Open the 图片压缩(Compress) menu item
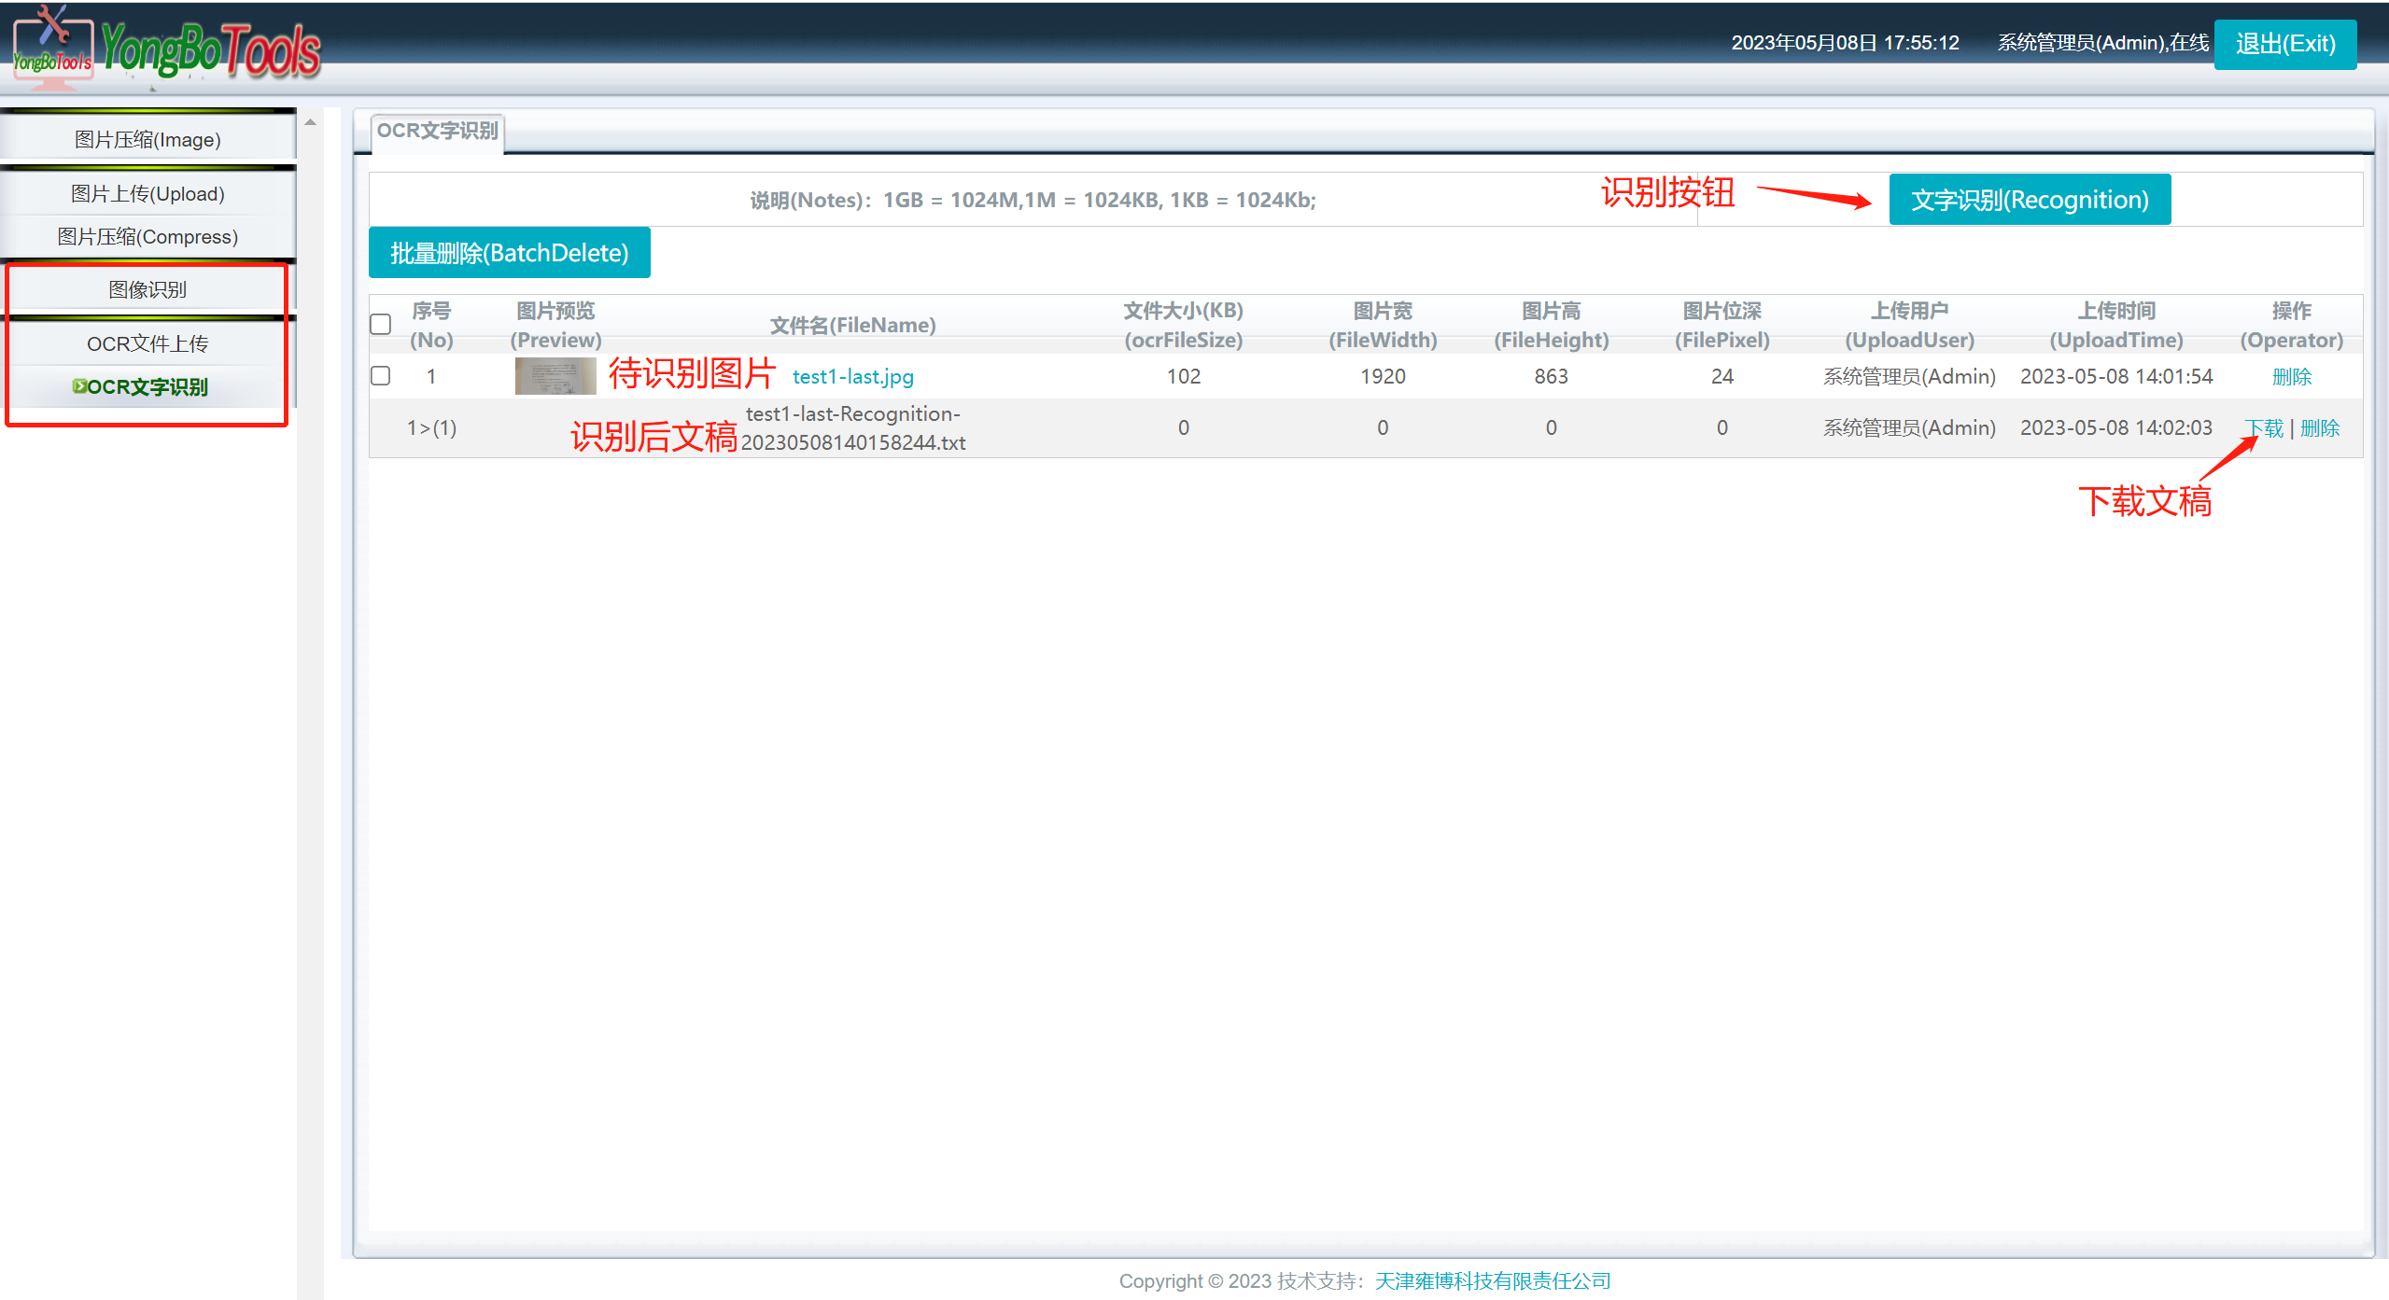This screenshot has height=1300, width=2389. click(x=148, y=237)
